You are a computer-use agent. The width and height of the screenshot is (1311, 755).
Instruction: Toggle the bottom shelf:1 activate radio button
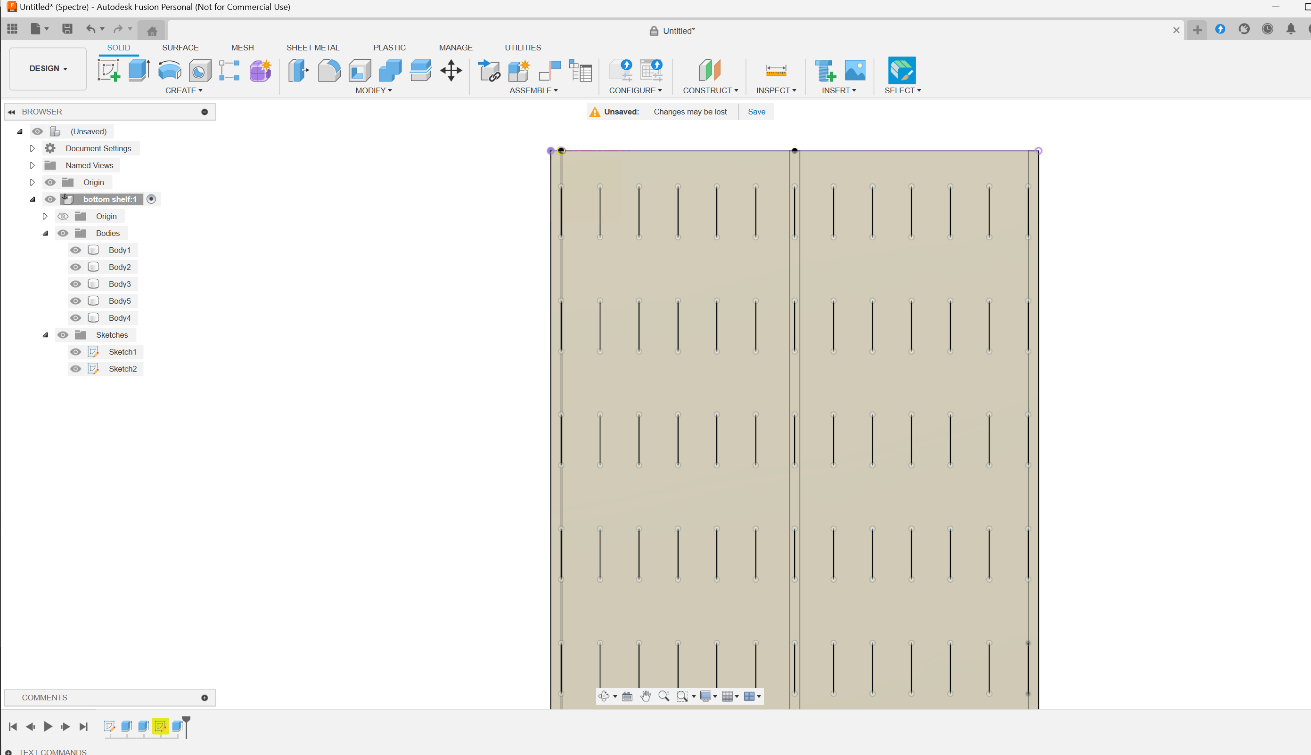(151, 199)
